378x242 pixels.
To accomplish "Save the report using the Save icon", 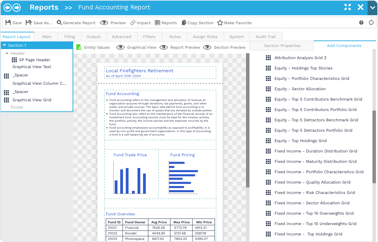I will pyautogui.click(x=8, y=23).
